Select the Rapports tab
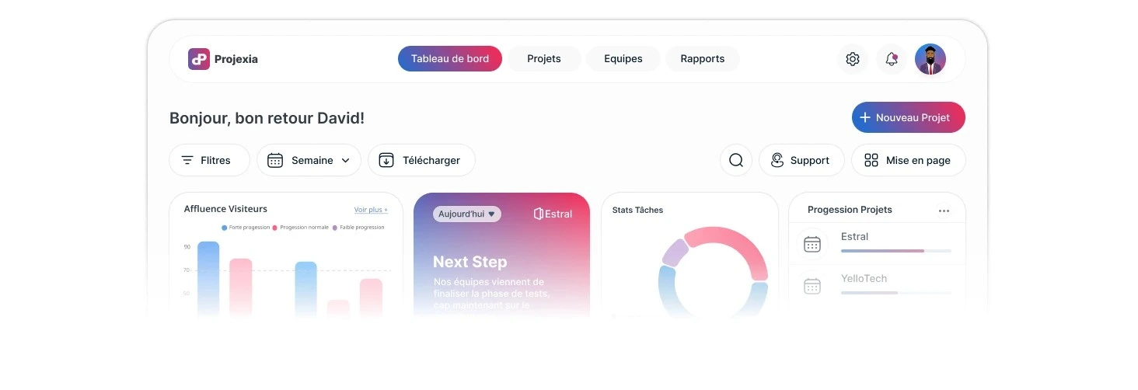 click(x=703, y=59)
